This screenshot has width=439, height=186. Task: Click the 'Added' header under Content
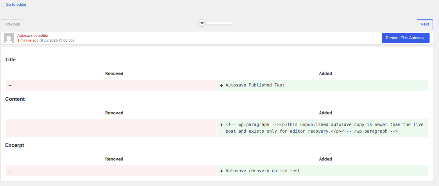tap(326, 113)
